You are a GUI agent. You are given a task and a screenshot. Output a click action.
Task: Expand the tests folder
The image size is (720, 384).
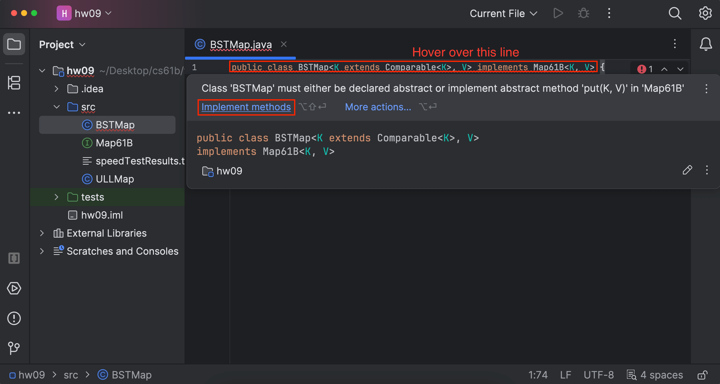pyautogui.click(x=56, y=197)
